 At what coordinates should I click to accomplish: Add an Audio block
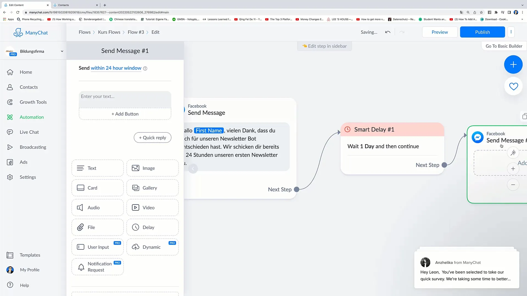(x=97, y=208)
